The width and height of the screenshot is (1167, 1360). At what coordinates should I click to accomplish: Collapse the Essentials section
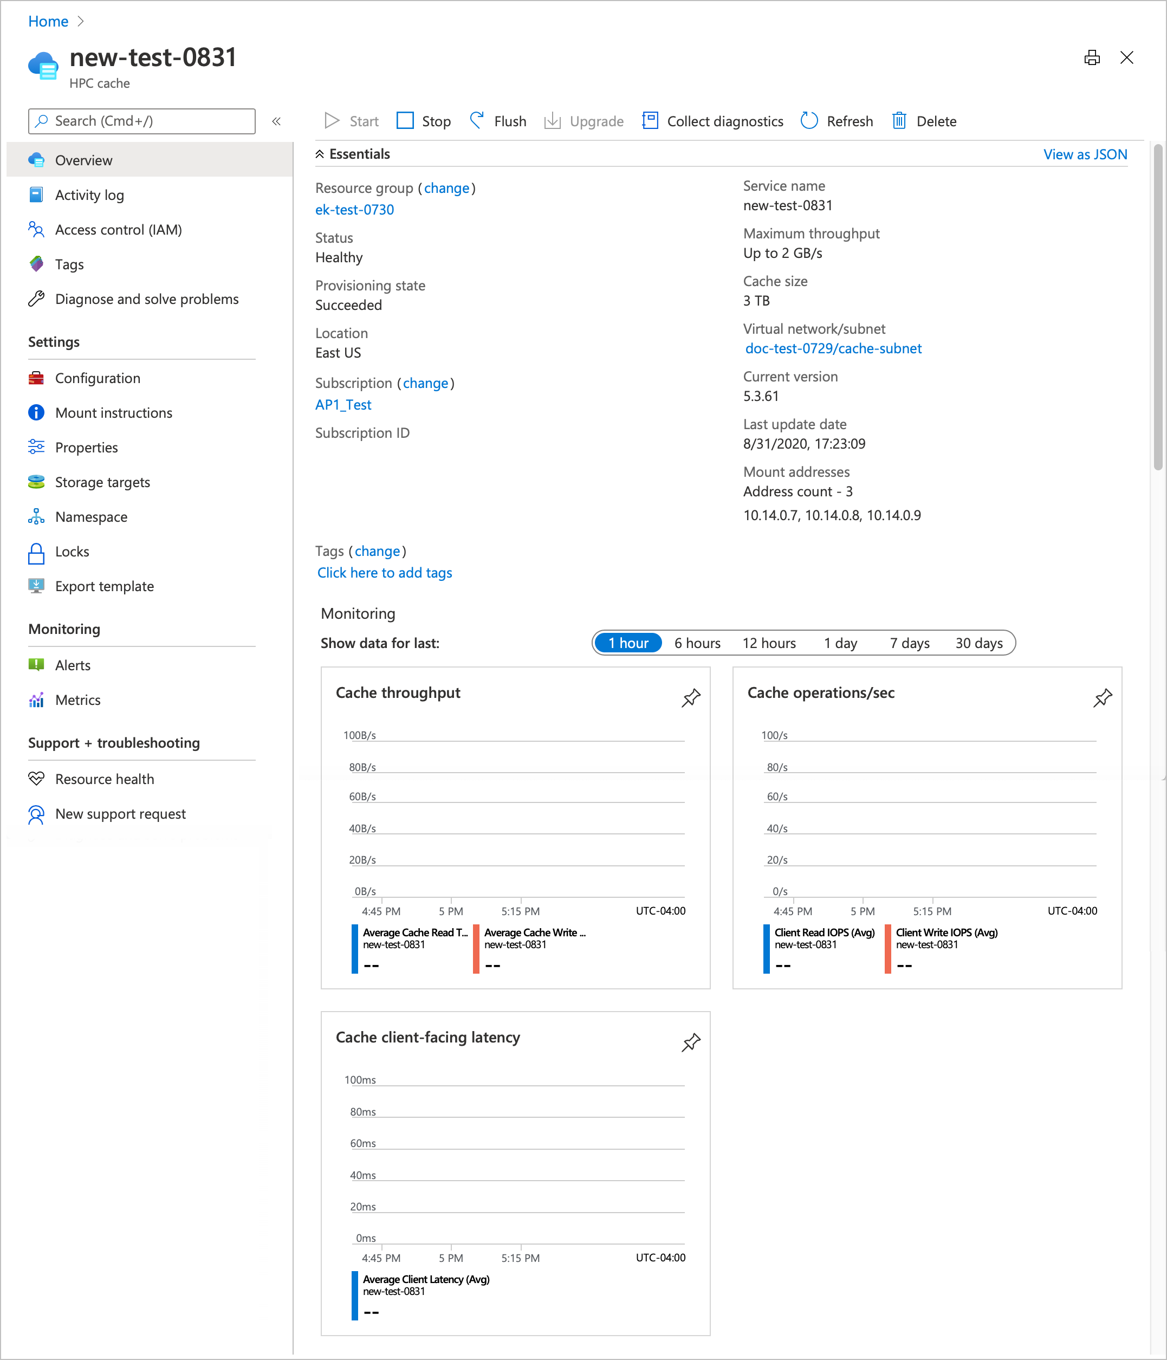[x=320, y=153]
